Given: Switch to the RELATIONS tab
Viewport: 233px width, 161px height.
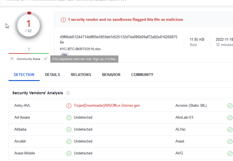Looking at the screenshot, I should pyautogui.click(x=81, y=75).
